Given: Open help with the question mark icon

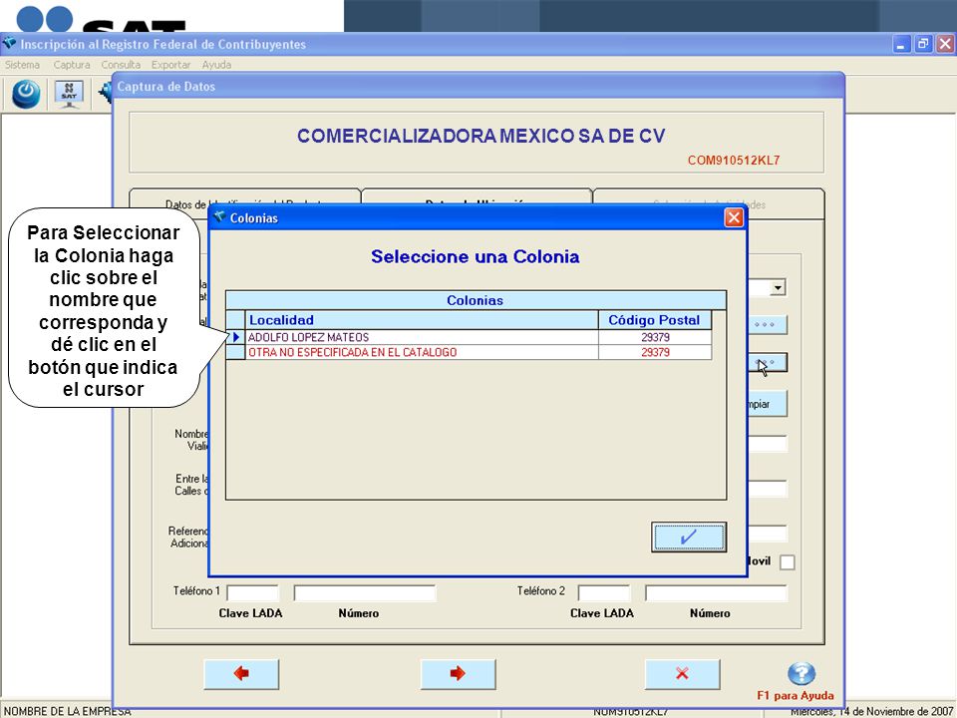Looking at the screenshot, I should [801, 674].
